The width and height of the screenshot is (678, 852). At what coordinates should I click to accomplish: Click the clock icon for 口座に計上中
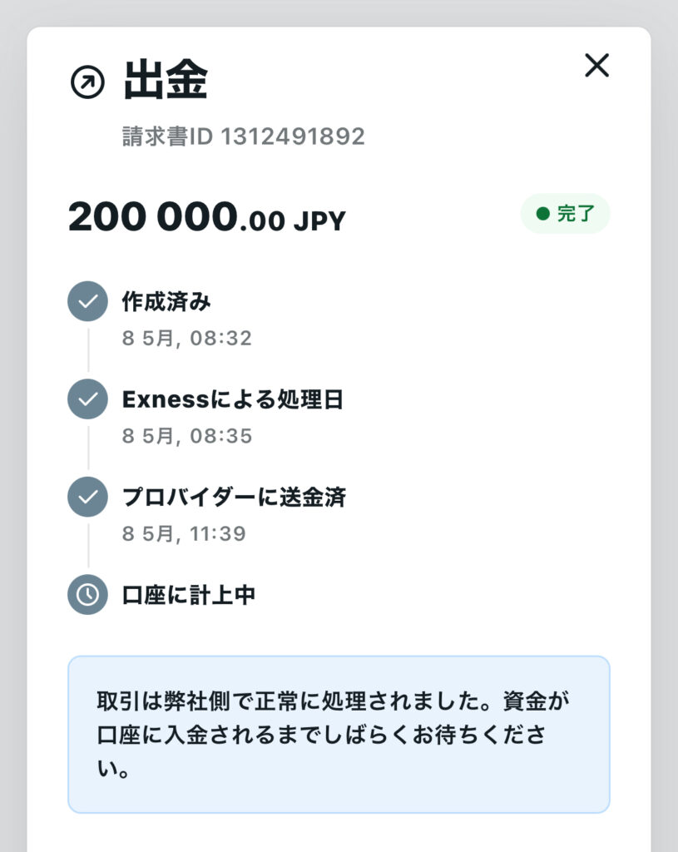87,595
